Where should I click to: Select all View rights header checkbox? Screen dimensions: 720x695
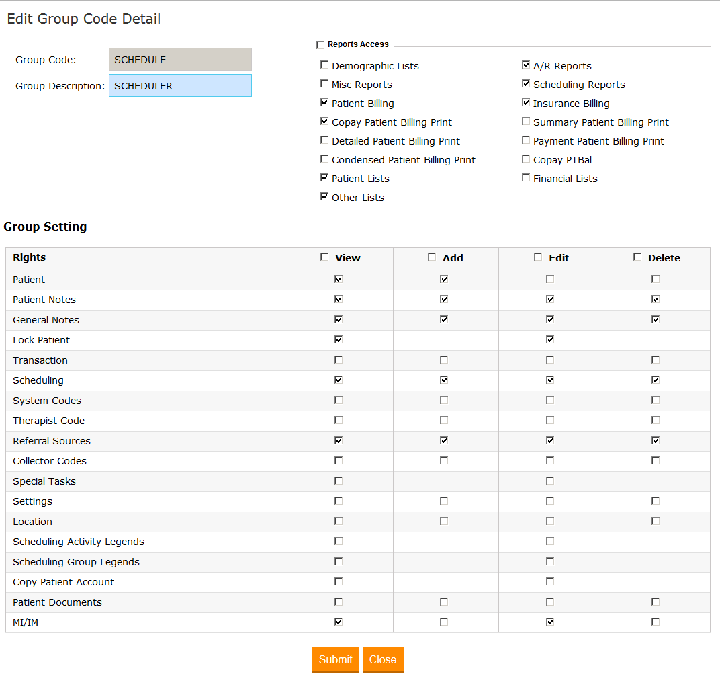[325, 257]
